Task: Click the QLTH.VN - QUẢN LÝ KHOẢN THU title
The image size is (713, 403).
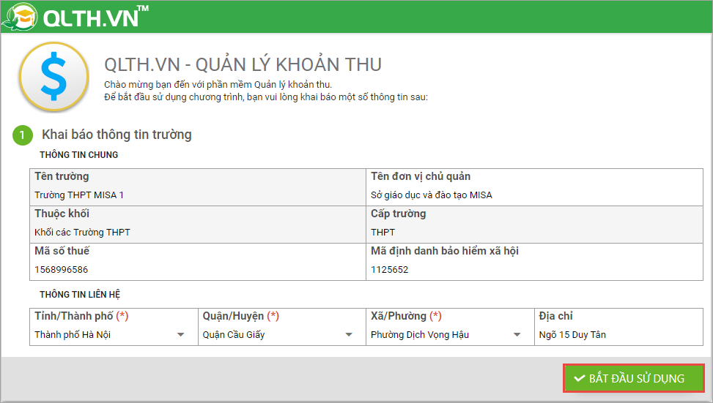Action: [243, 65]
